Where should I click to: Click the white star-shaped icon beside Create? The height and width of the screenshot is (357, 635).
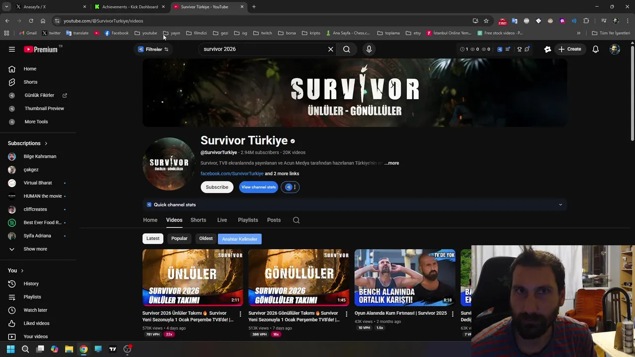click(547, 49)
